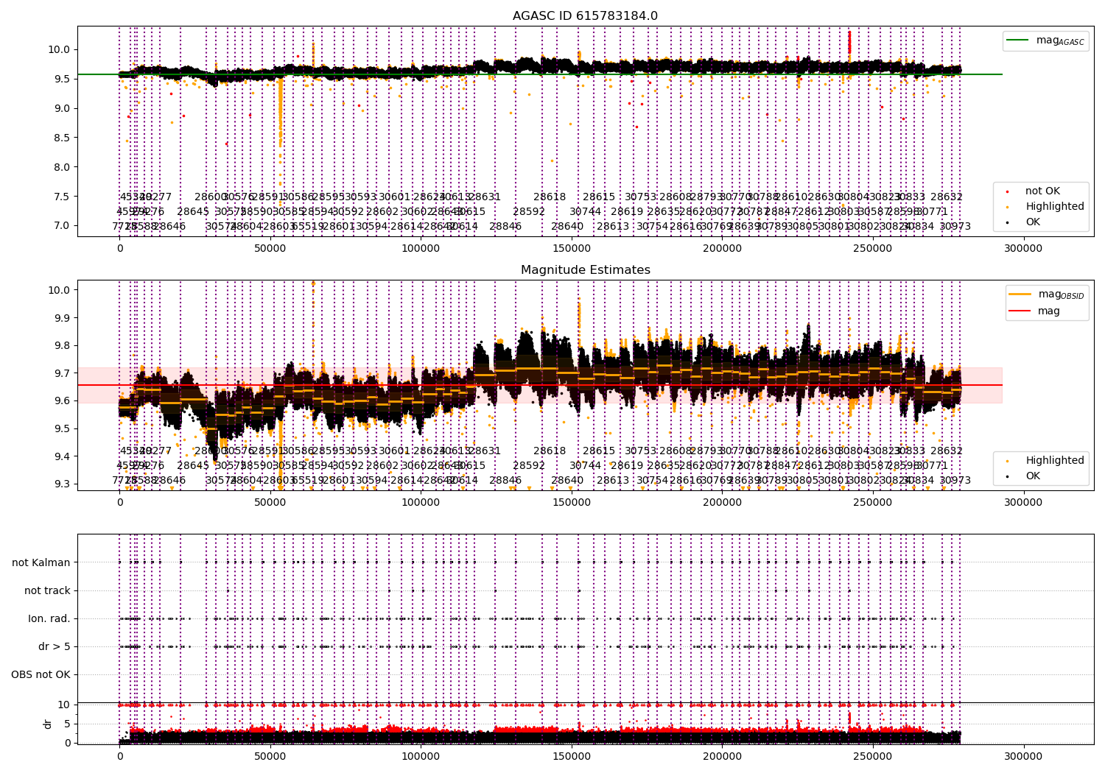Select the 'Highlighted' legend entry in the top plot
This screenshot has width=1105, height=773.
pos(1054,207)
